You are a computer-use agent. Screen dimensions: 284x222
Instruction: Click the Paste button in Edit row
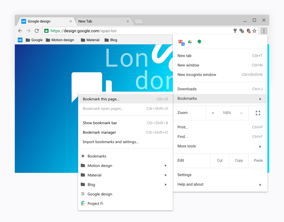tap(258, 160)
